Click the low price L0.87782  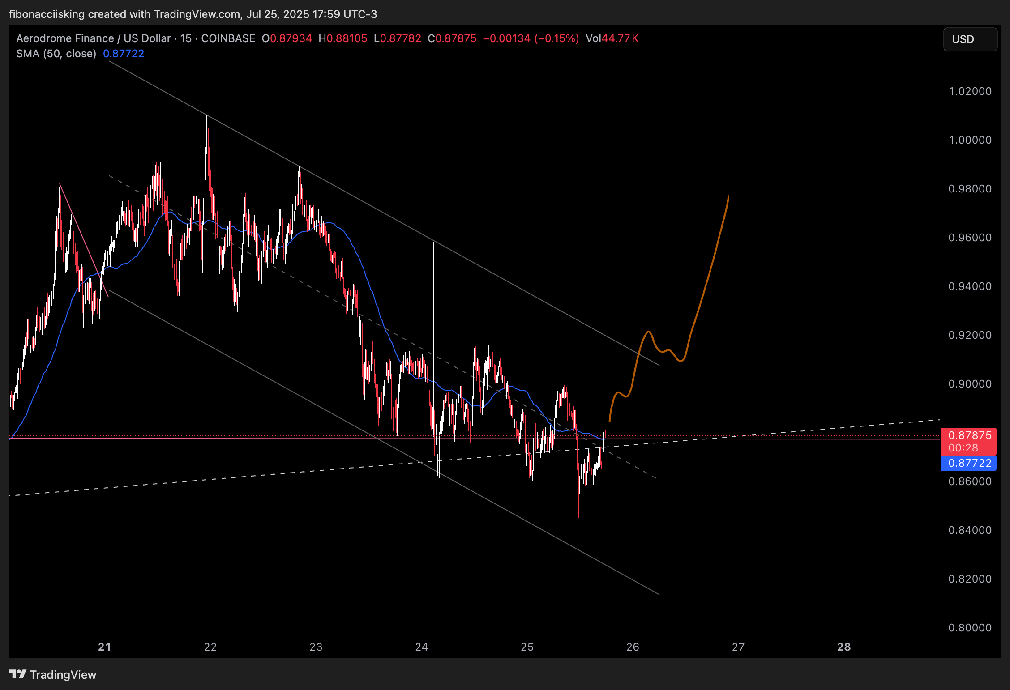pyautogui.click(x=398, y=38)
